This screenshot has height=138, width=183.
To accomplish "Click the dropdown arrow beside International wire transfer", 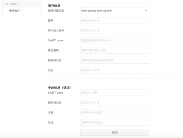I will 146,11.
